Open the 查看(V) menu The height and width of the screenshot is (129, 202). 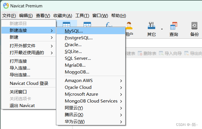click(43, 16)
